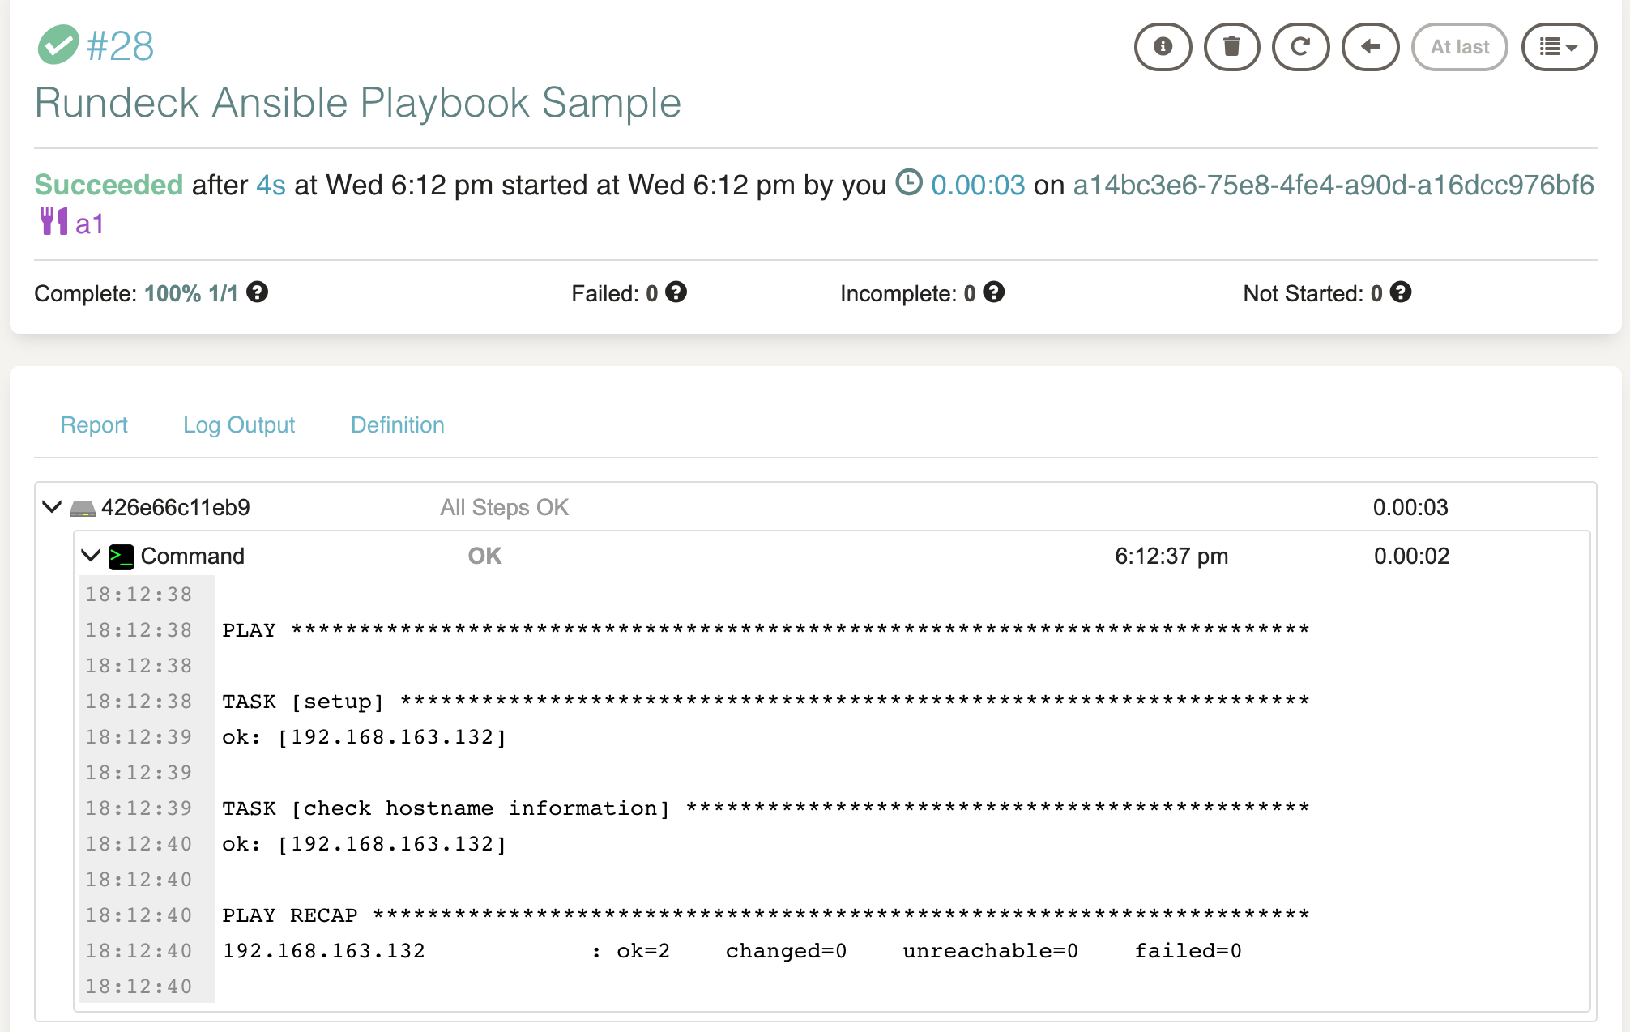
Task: Click the back arrow icon
Action: click(x=1369, y=47)
